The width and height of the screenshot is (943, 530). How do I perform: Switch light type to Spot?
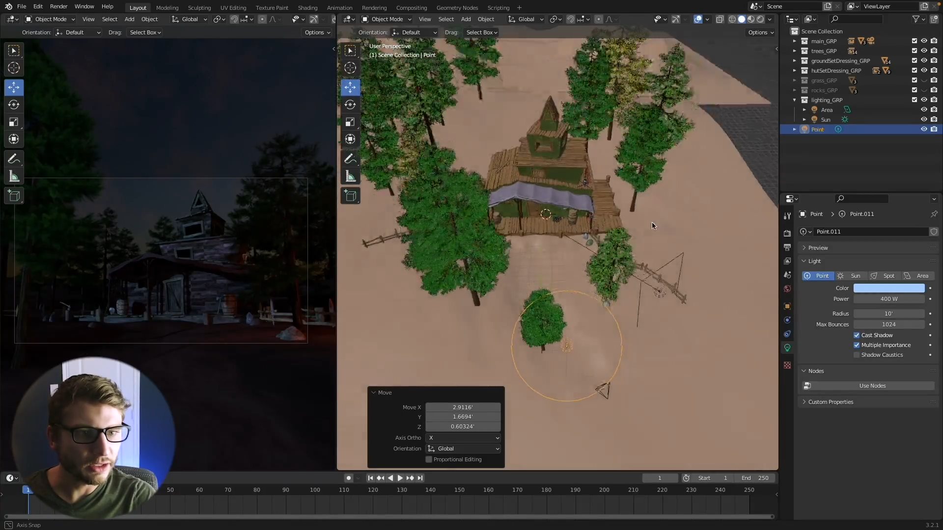[x=884, y=276]
